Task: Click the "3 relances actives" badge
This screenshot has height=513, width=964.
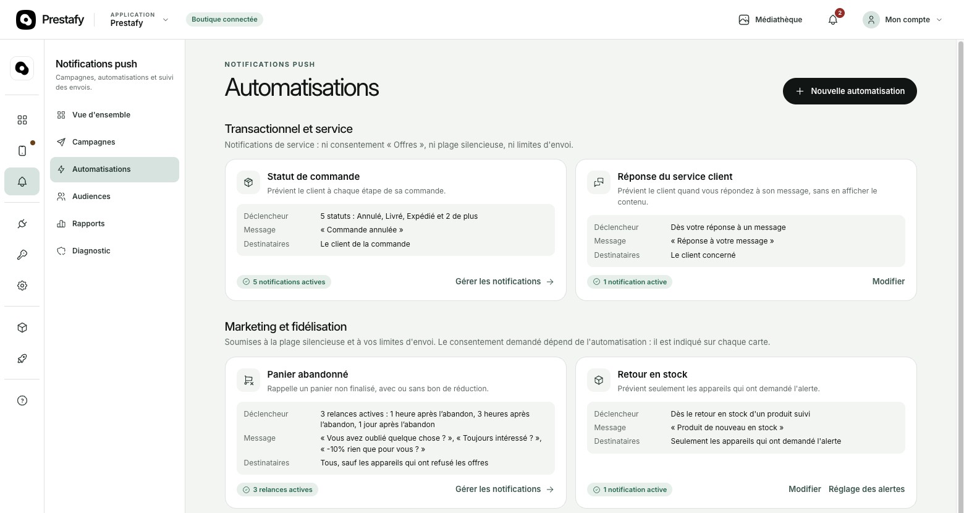Action: coord(277,490)
